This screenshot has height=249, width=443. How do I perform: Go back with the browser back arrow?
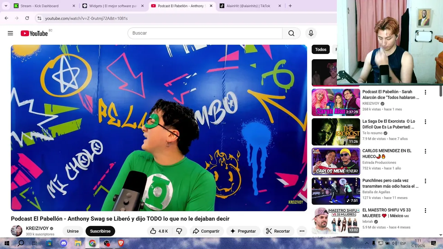point(6,18)
